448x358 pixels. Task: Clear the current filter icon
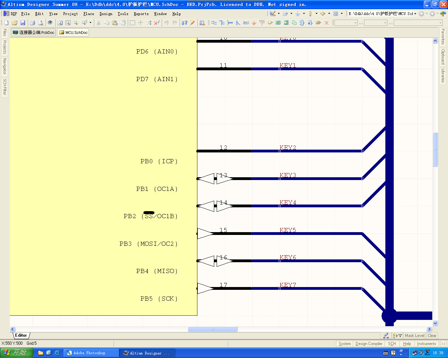tap(157, 23)
